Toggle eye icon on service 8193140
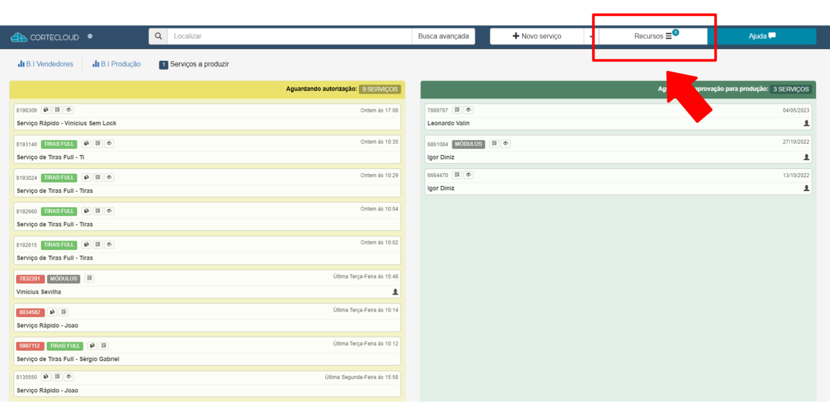The image size is (830, 403). tap(110, 143)
